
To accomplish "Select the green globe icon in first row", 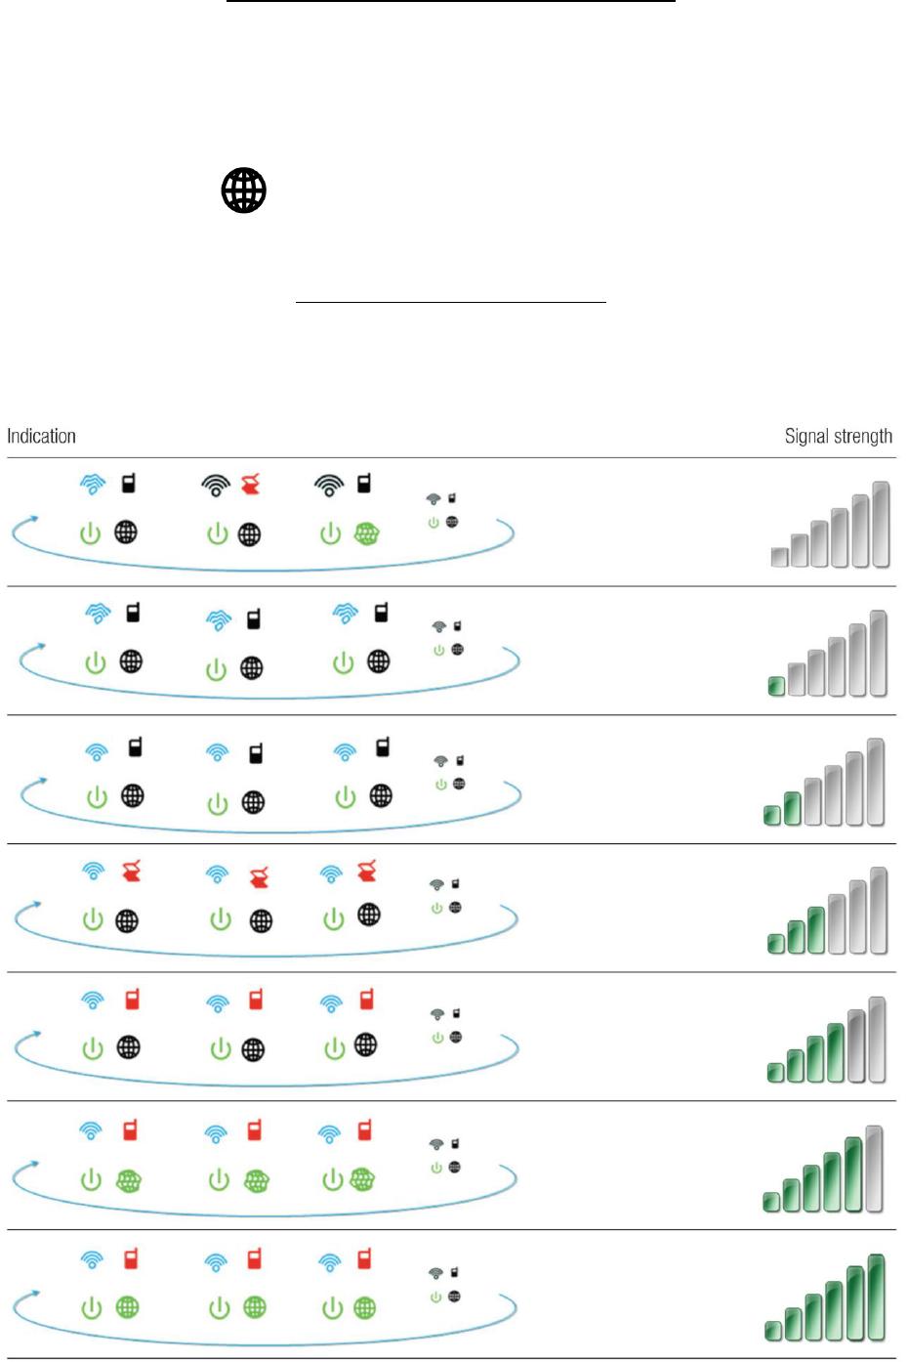I will pos(367,534).
